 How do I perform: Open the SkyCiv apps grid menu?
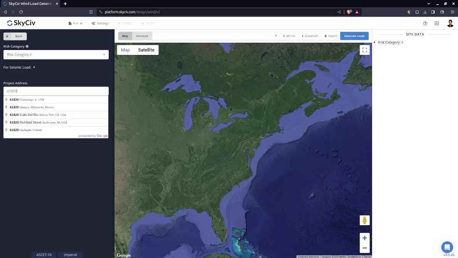437,23
